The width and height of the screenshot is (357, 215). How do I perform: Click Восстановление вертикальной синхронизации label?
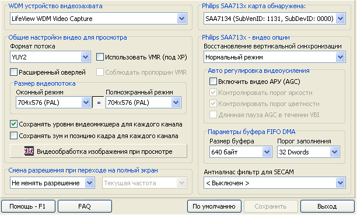(x=272, y=46)
